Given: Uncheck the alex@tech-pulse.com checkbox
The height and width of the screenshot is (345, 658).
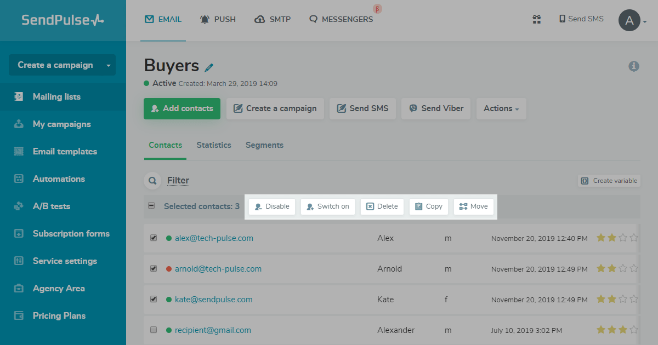Looking at the screenshot, I should [154, 238].
